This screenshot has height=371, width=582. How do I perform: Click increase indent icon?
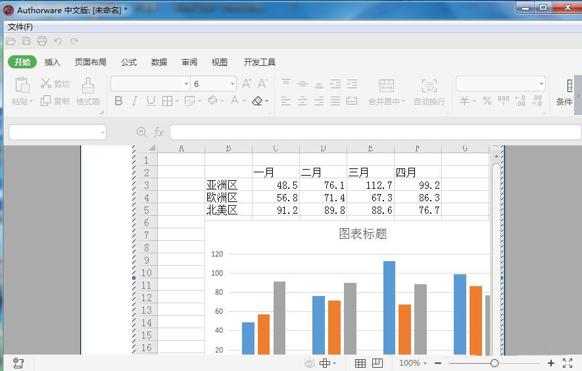point(352,84)
